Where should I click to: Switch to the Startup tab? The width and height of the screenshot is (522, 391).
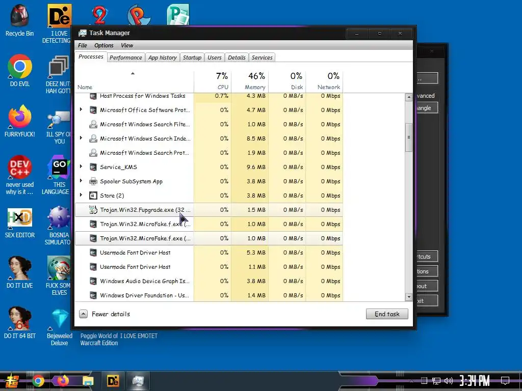pyautogui.click(x=192, y=58)
